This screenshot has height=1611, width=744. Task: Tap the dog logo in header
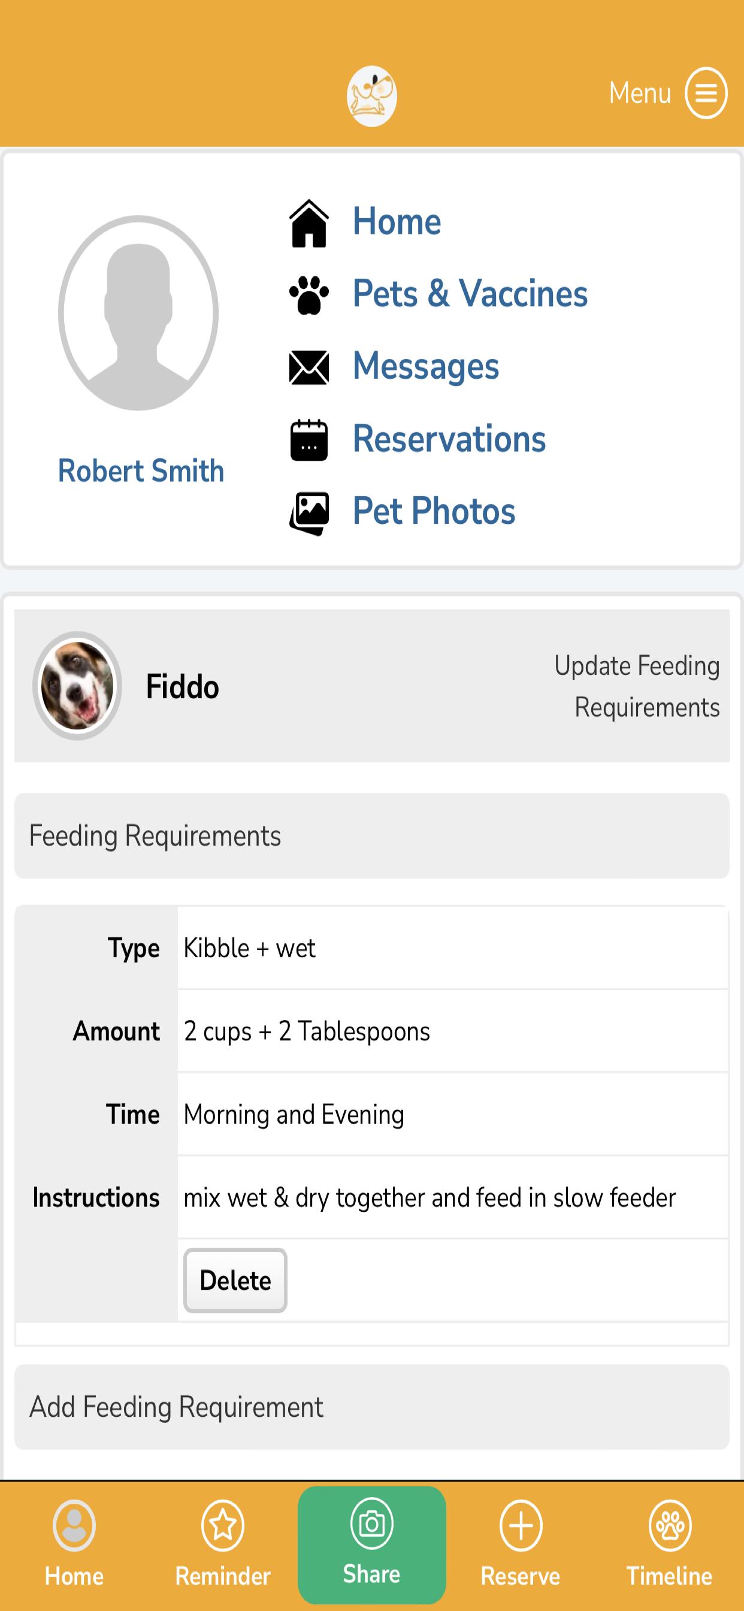[372, 96]
